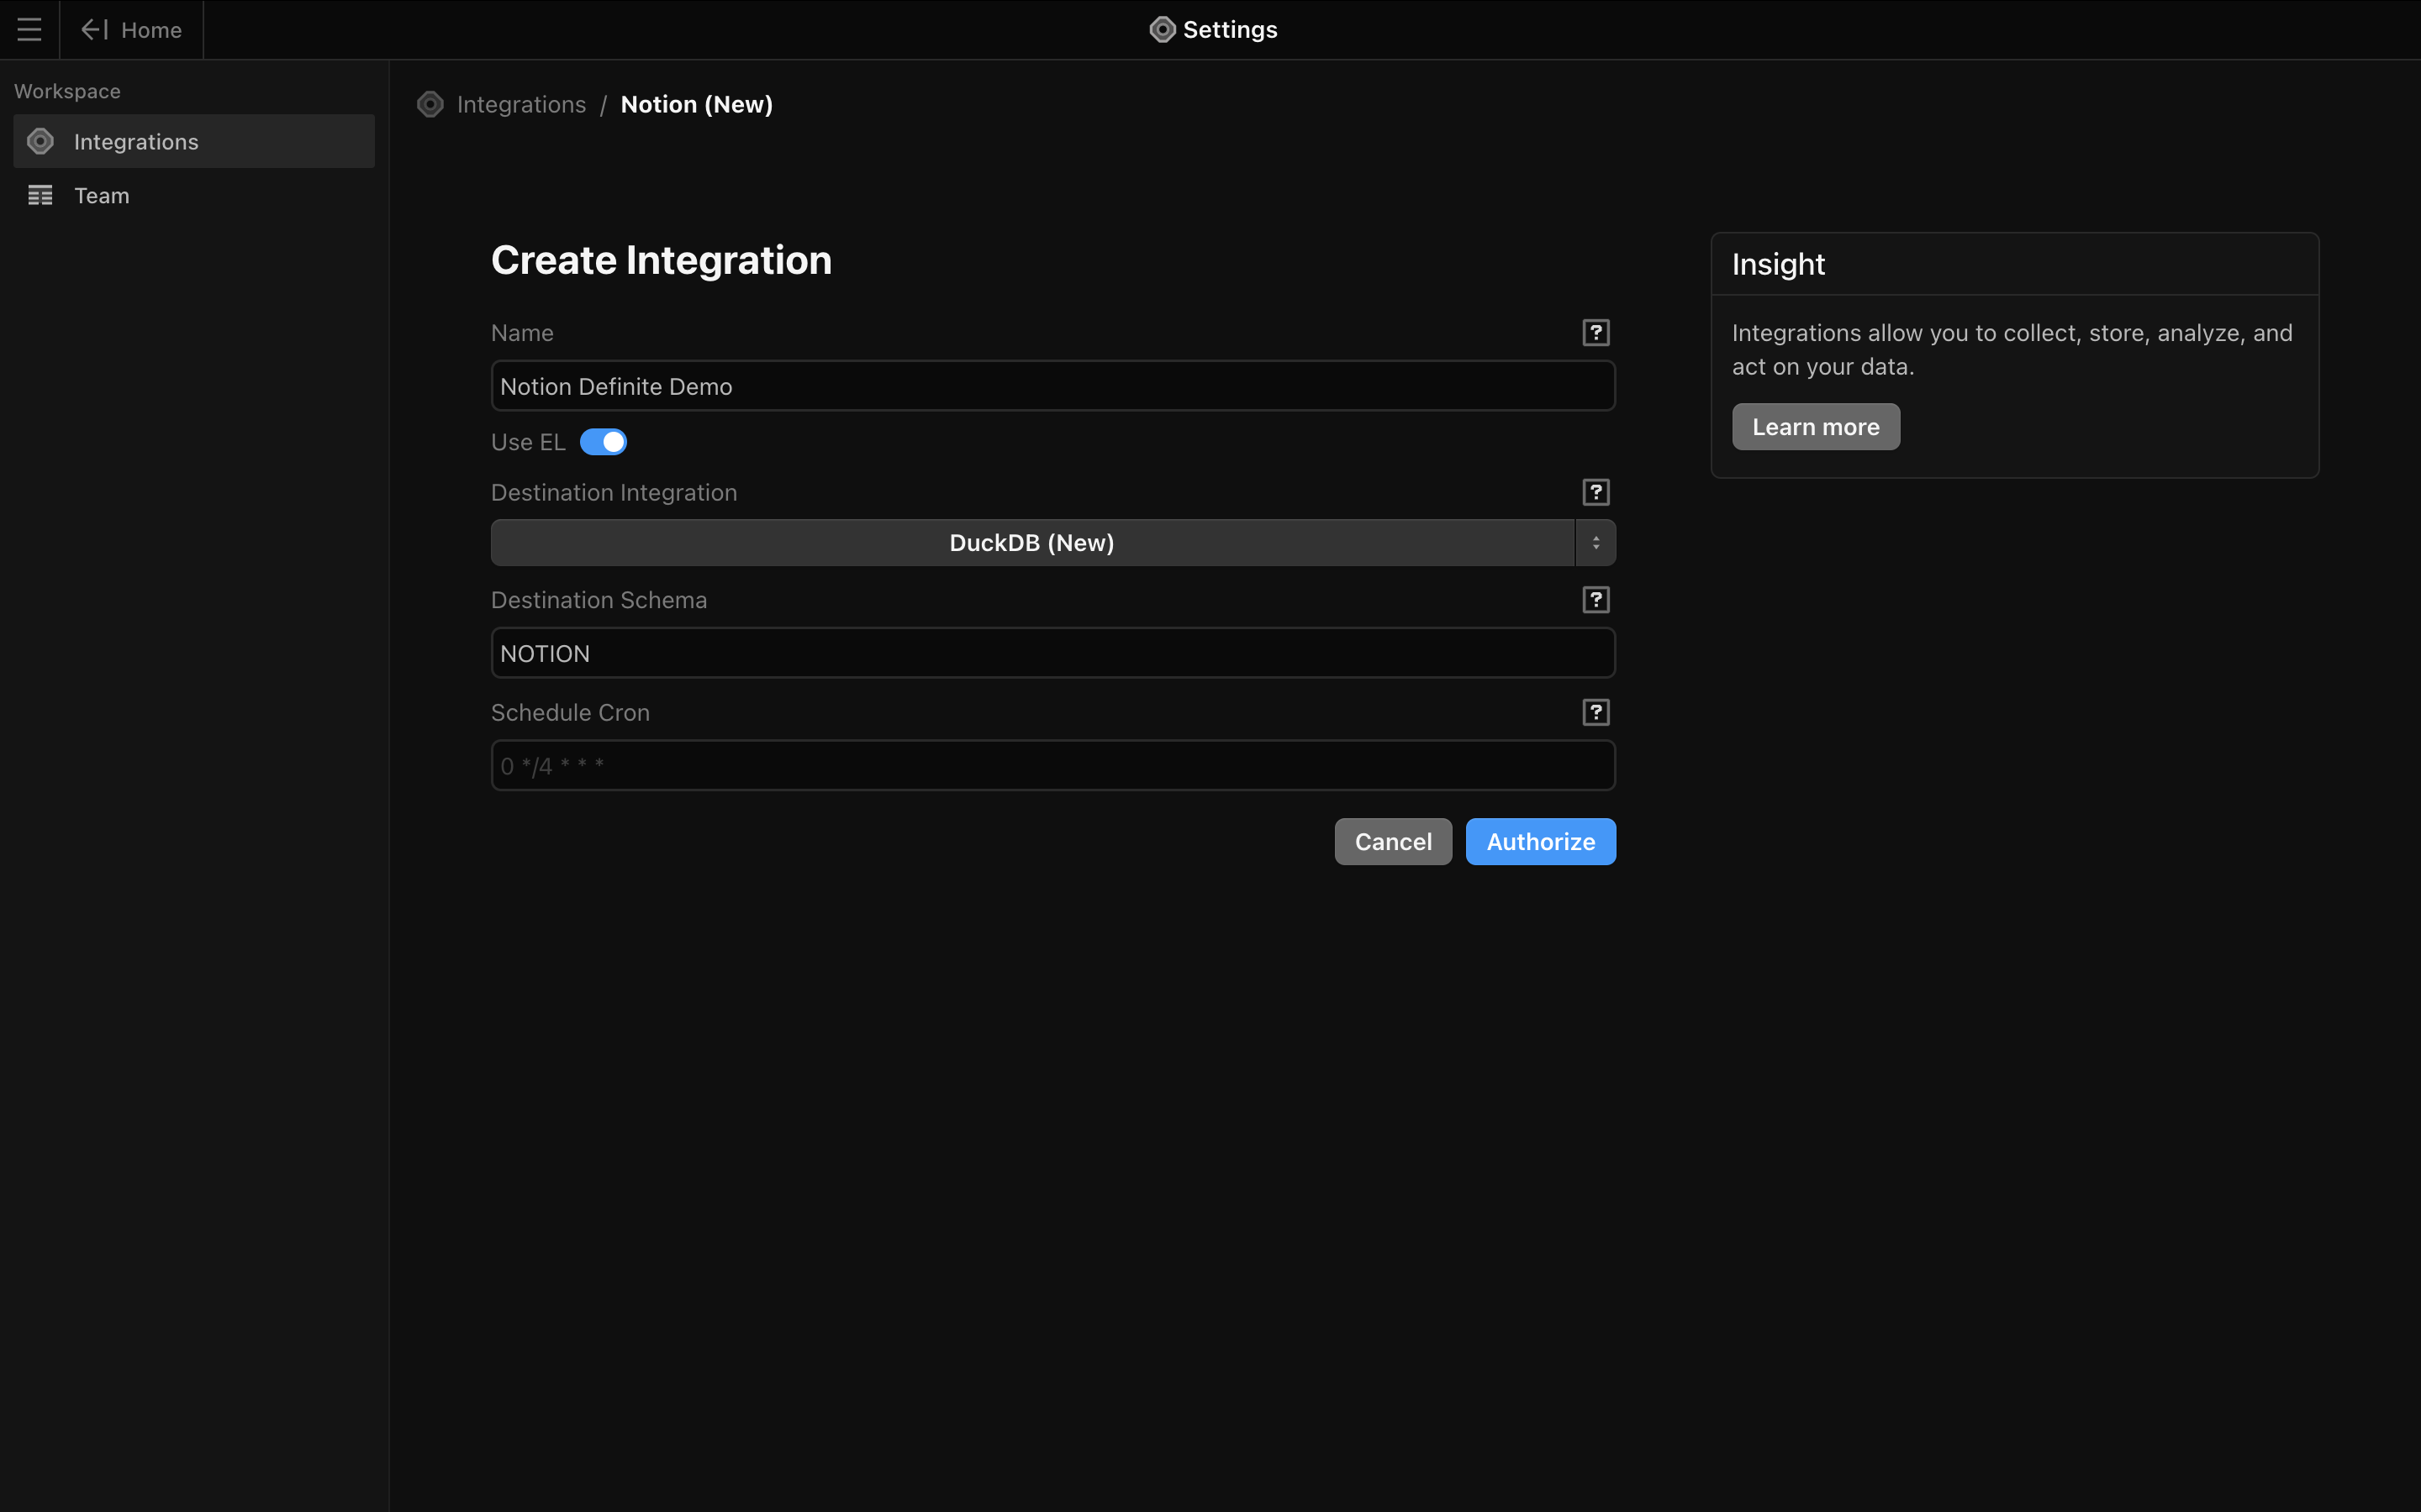Focus the Schedule Cron input field
Image resolution: width=2421 pixels, height=1512 pixels.
[1052, 766]
